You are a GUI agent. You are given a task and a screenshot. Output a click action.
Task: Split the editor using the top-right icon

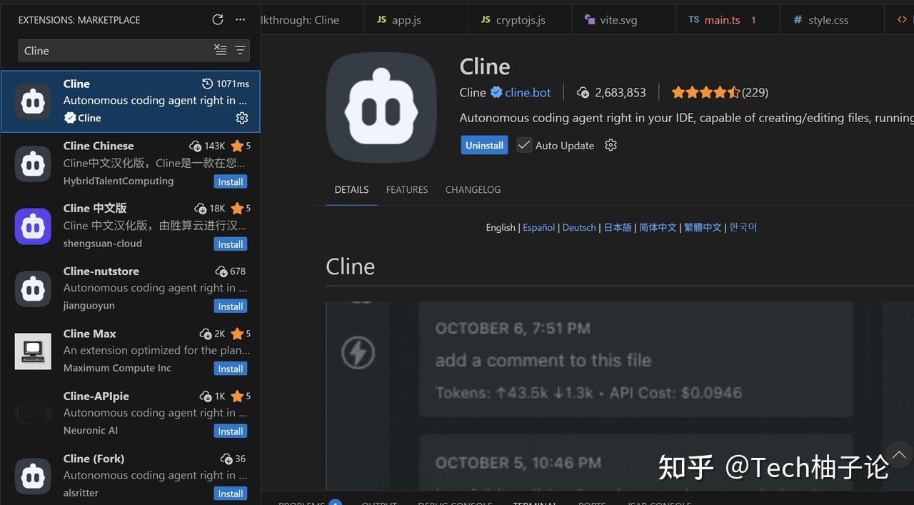point(902,19)
